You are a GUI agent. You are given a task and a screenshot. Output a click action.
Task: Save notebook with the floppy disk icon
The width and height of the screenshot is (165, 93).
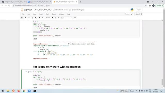point(22,18)
